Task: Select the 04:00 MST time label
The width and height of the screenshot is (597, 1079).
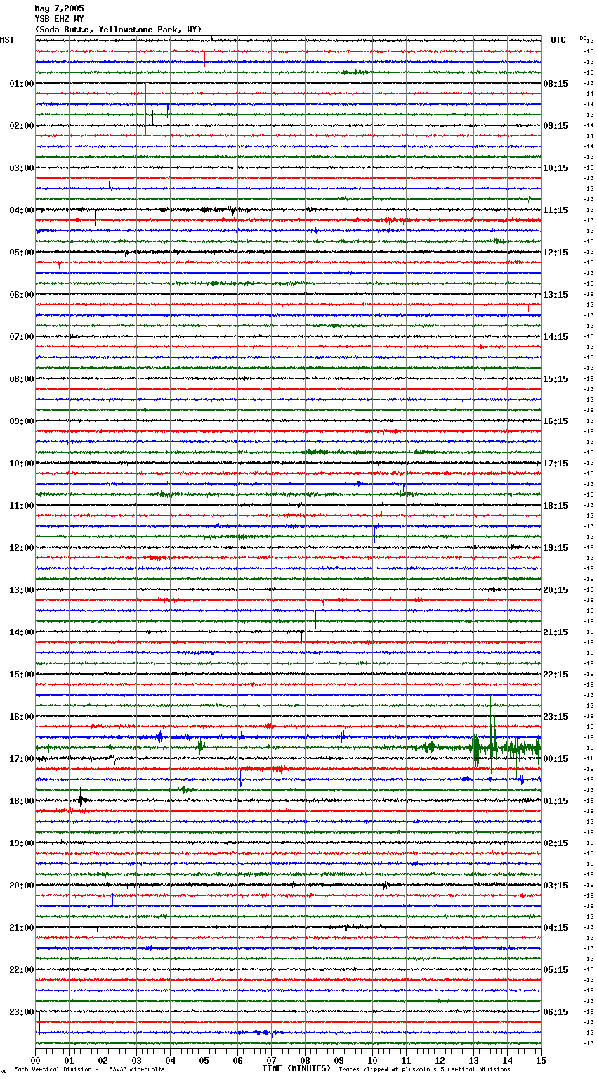Action: [22, 210]
